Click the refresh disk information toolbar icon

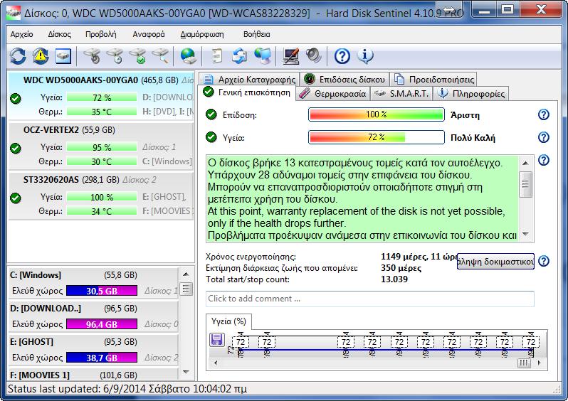pyautogui.click(x=18, y=56)
